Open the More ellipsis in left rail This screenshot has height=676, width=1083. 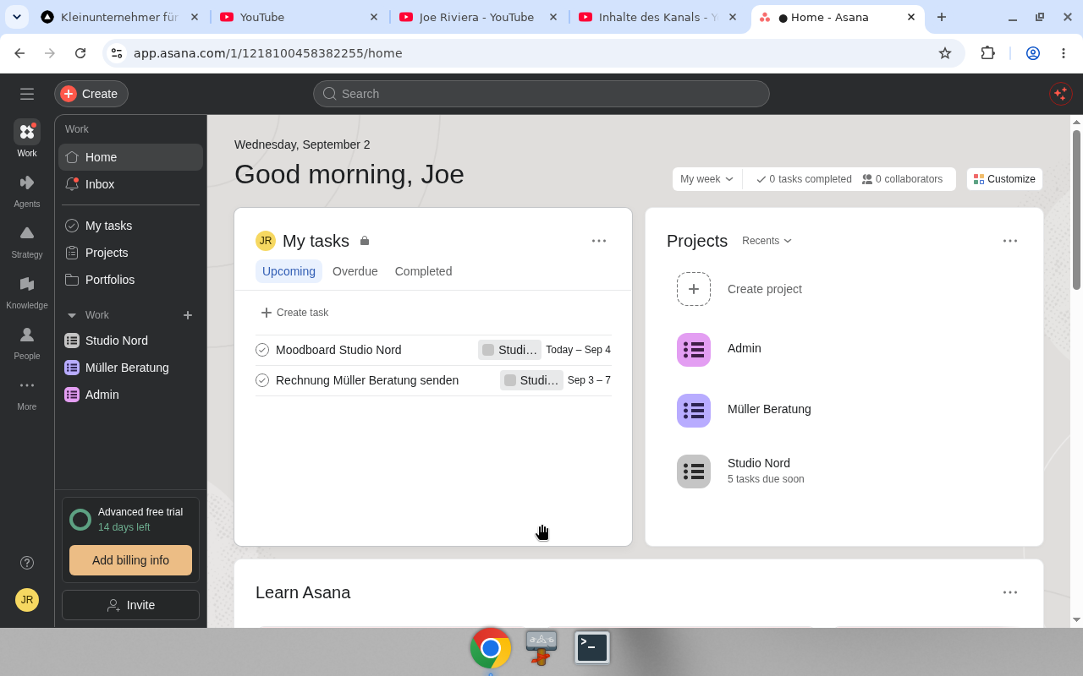27,392
